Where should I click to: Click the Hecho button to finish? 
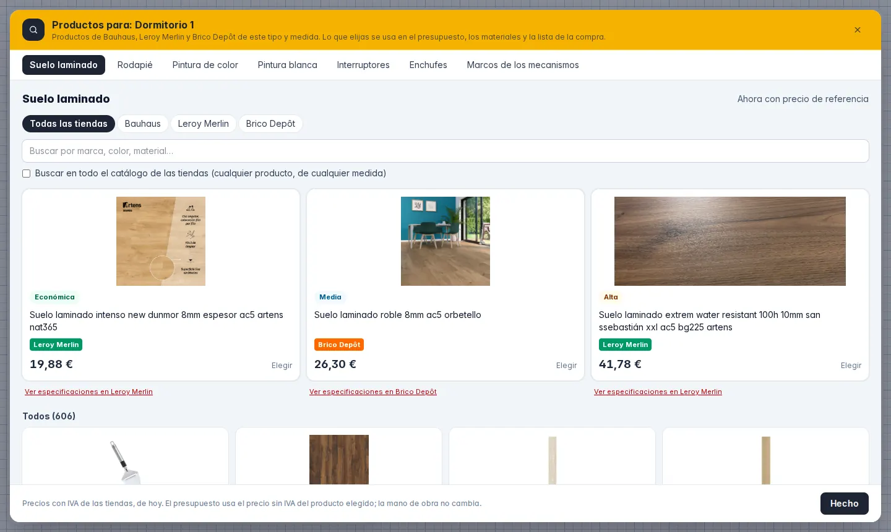click(845, 504)
